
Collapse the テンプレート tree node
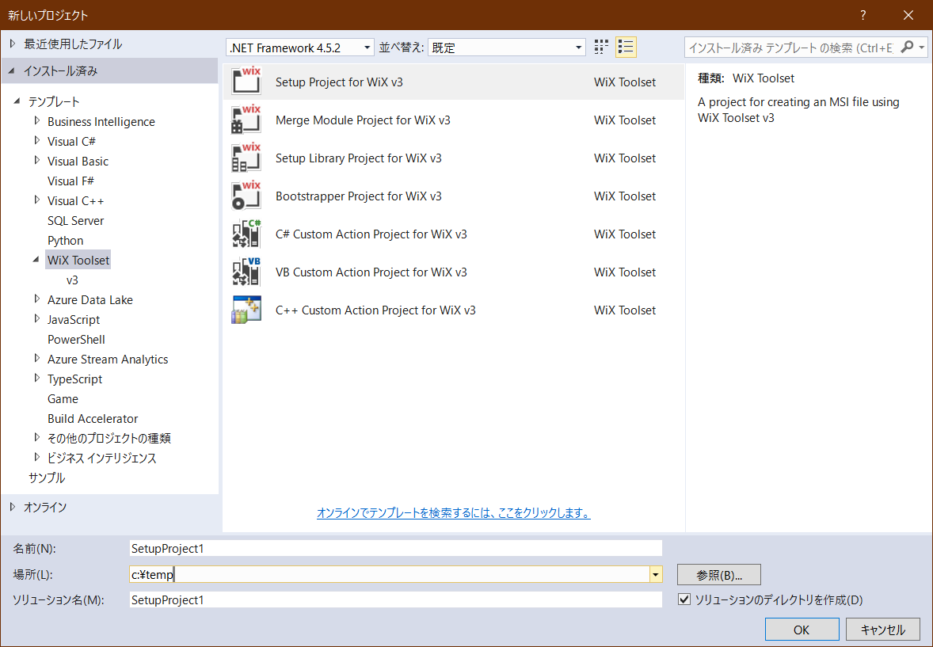pos(17,101)
